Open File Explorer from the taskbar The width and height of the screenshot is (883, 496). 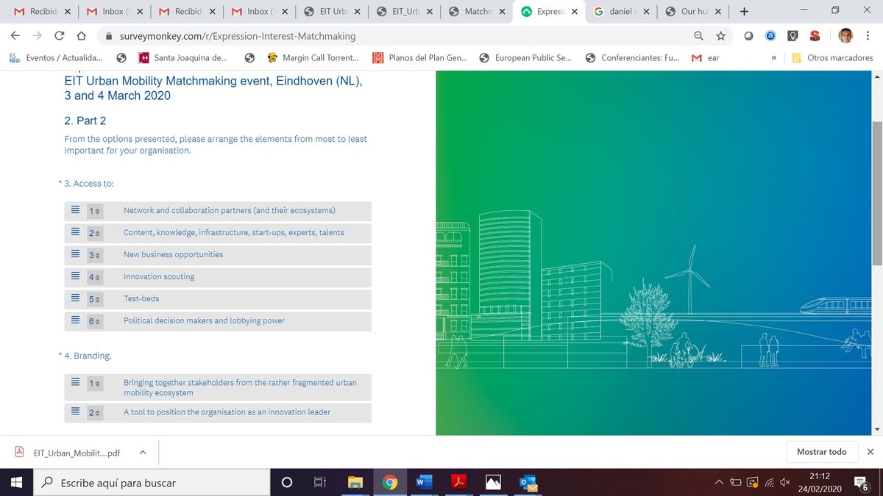355,483
